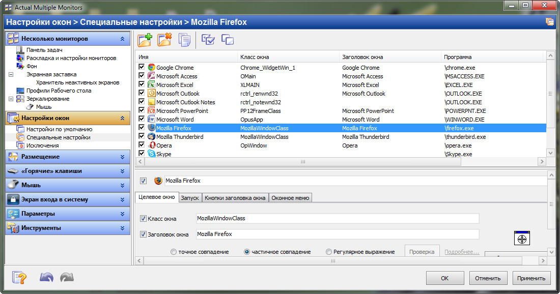The image size is (560, 294).
Task: Toggle the checkbox next to the Mozilla Firefox name field
Action: point(143,181)
